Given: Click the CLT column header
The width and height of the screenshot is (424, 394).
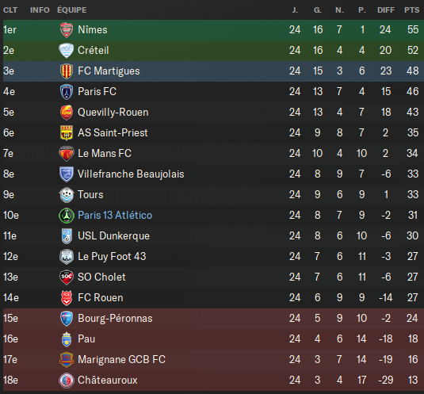Looking at the screenshot, I should (x=10, y=10).
